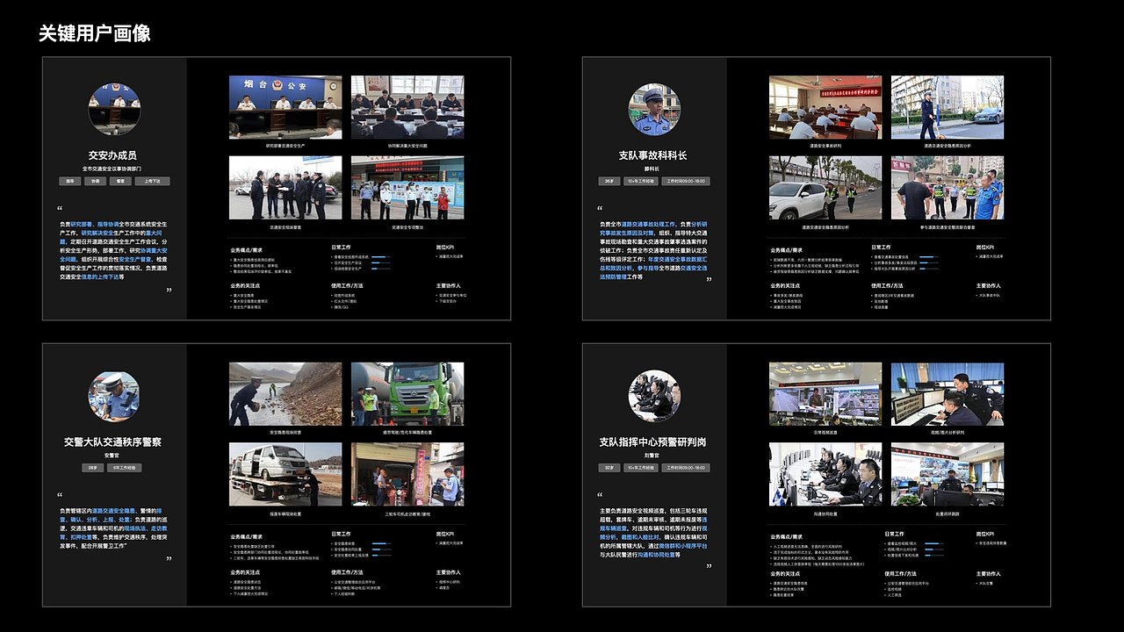Screen dimensions: 1124x632
Task: Open the 交通安全现场督查 photo
Action: click(x=285, y=188)
